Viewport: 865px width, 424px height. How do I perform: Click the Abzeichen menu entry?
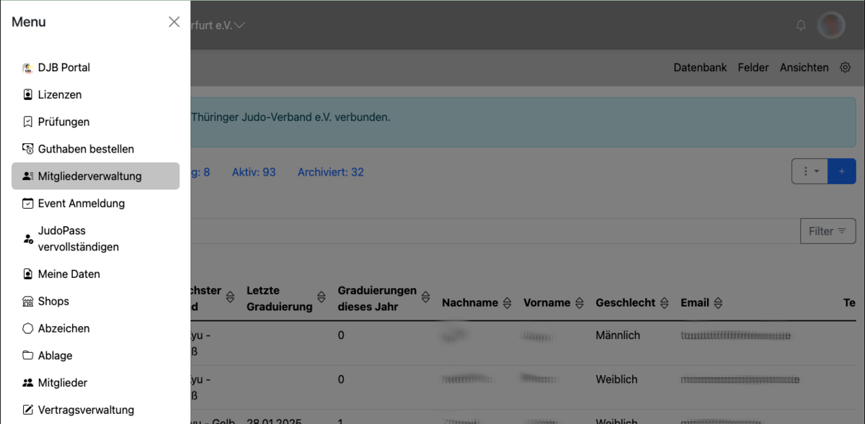(63, 328)
